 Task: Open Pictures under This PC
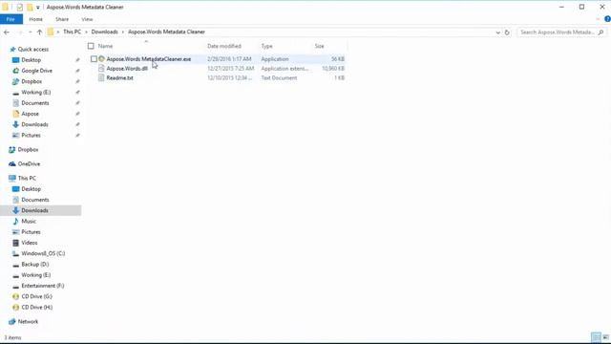[31, 231]
